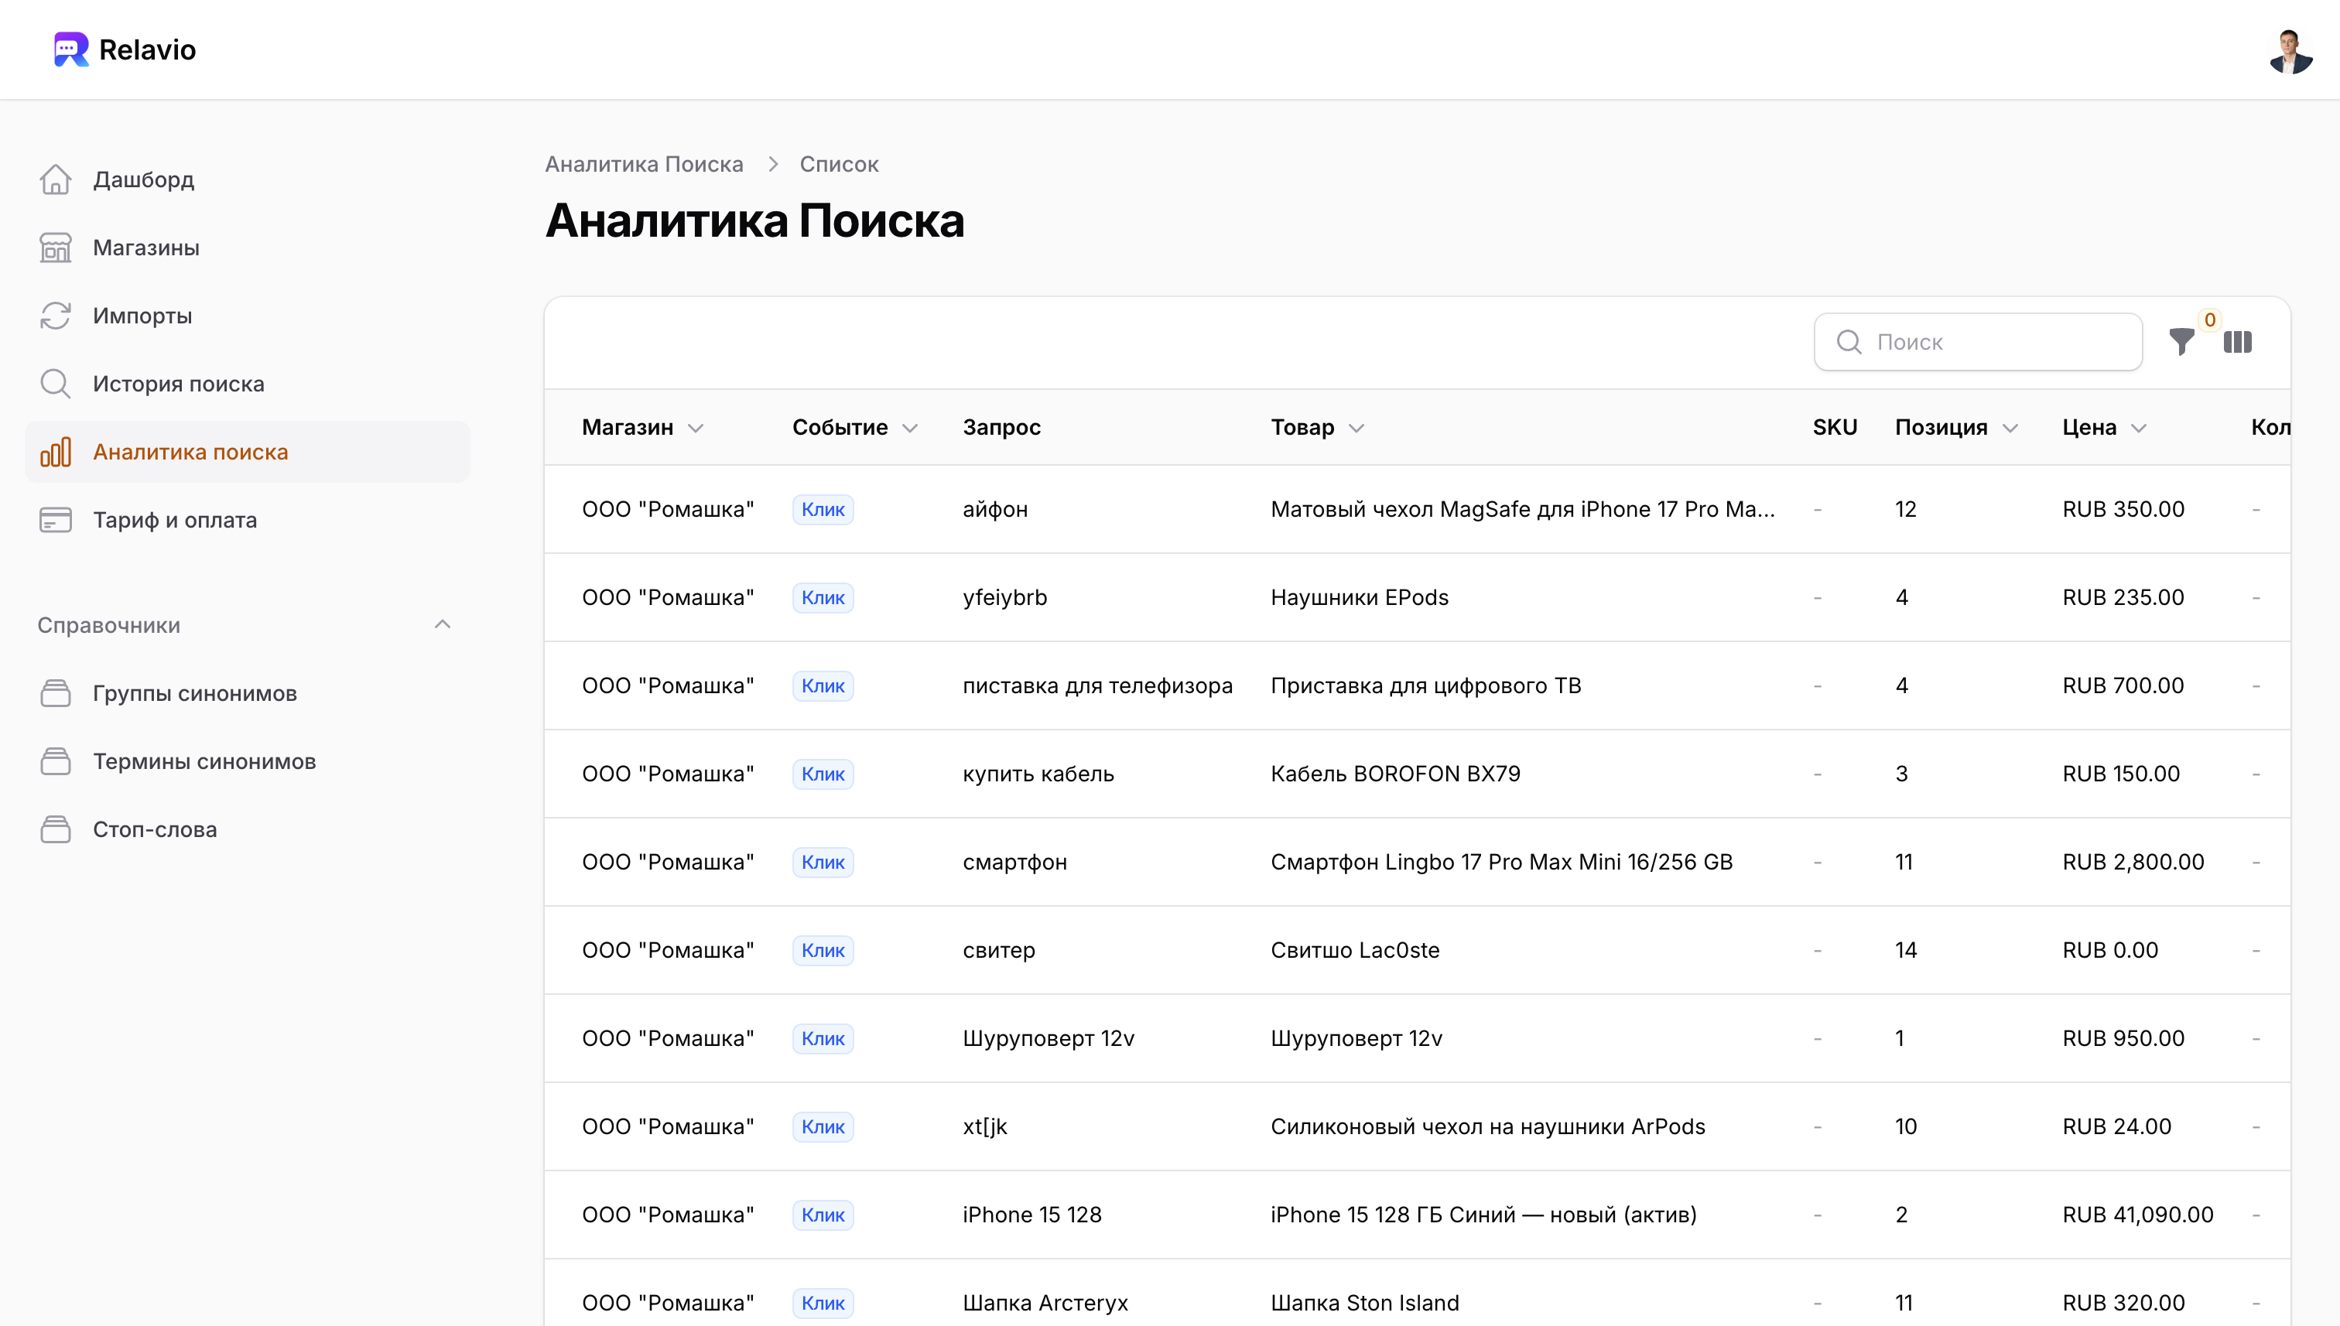Open Группы синонимов page

coord(247,693)
